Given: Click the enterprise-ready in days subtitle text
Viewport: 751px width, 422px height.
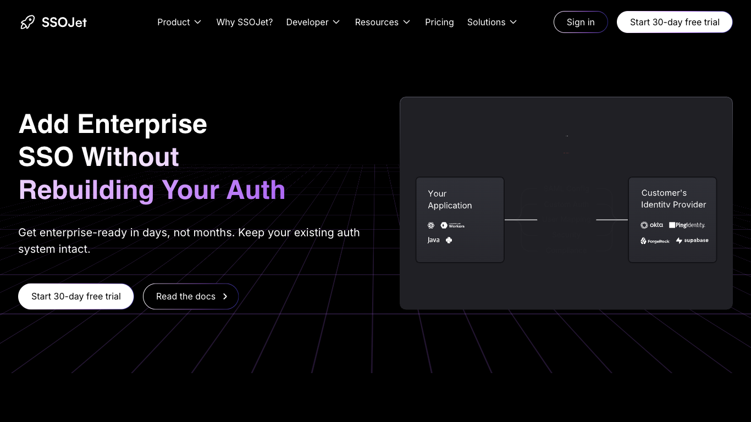Looking at the screenshot, I should (189, 241).
